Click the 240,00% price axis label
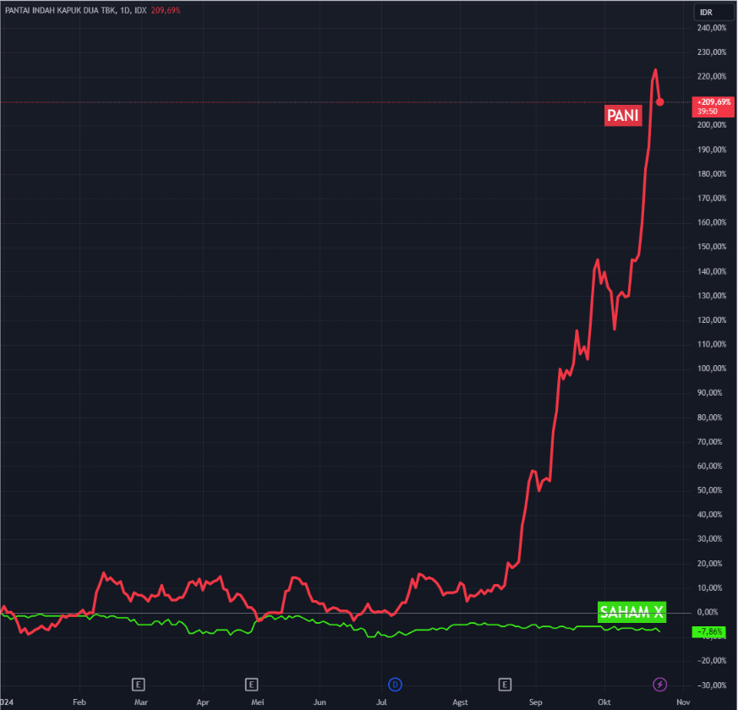Image resolution: width=738 pixels, height=710 pixels. click(x=712, y=28)
